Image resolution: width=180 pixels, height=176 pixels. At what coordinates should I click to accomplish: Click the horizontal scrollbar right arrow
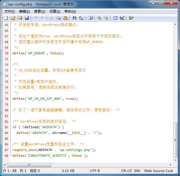(x=170, y=165)
